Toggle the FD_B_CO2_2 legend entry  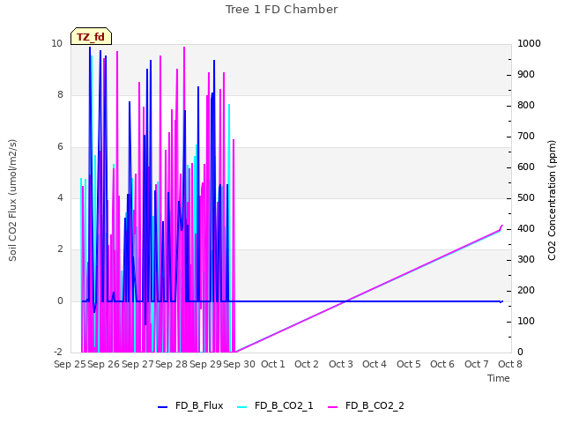(x=367, y=405)
